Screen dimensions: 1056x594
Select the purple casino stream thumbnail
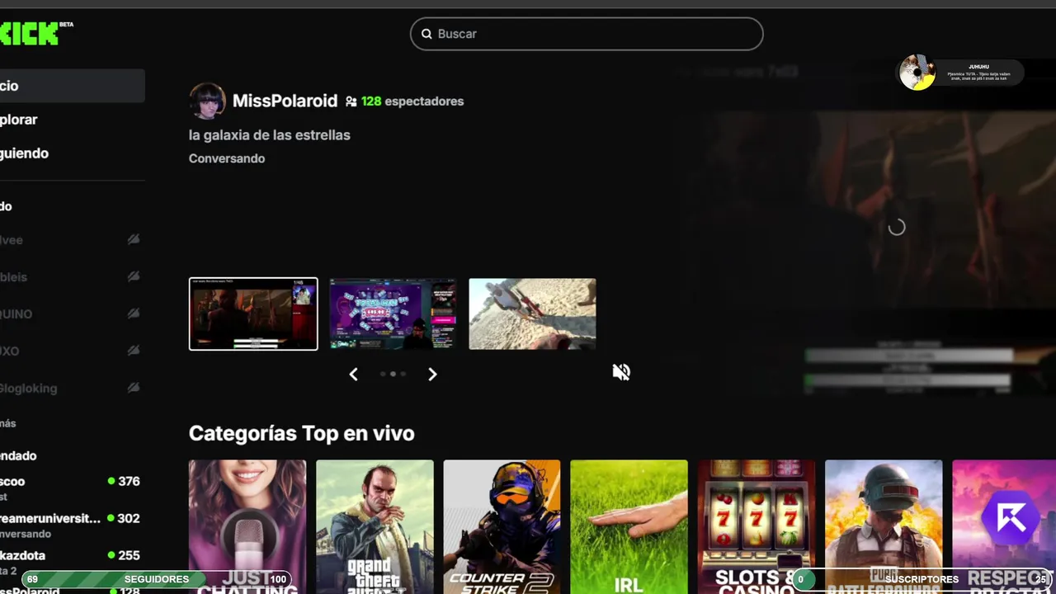click(393, 313)
